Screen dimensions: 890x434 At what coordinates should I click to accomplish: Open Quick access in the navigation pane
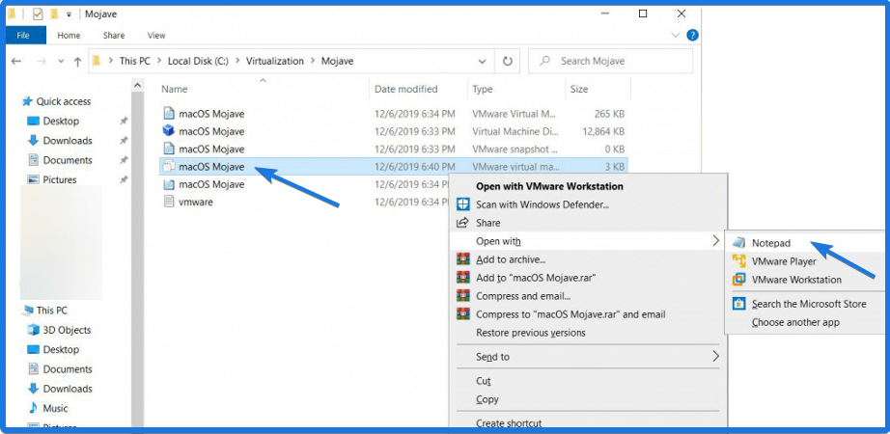click(x=63, y=101)
